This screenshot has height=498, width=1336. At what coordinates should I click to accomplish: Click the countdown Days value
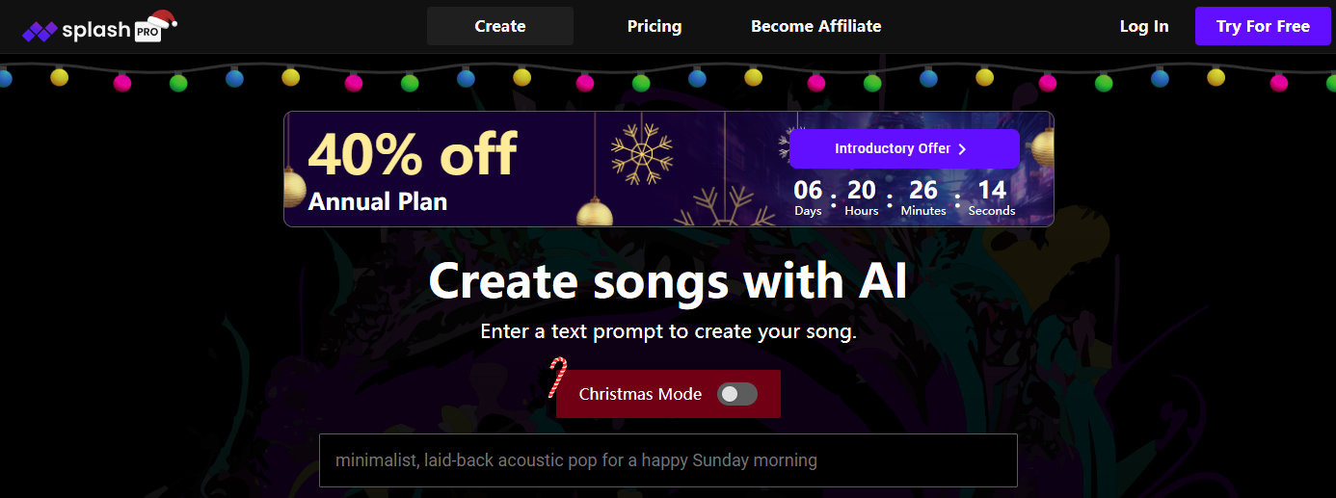point(808,190)
